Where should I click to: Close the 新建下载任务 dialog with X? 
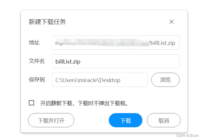click(171, 22)
